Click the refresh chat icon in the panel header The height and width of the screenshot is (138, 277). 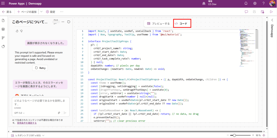(69, 22)
